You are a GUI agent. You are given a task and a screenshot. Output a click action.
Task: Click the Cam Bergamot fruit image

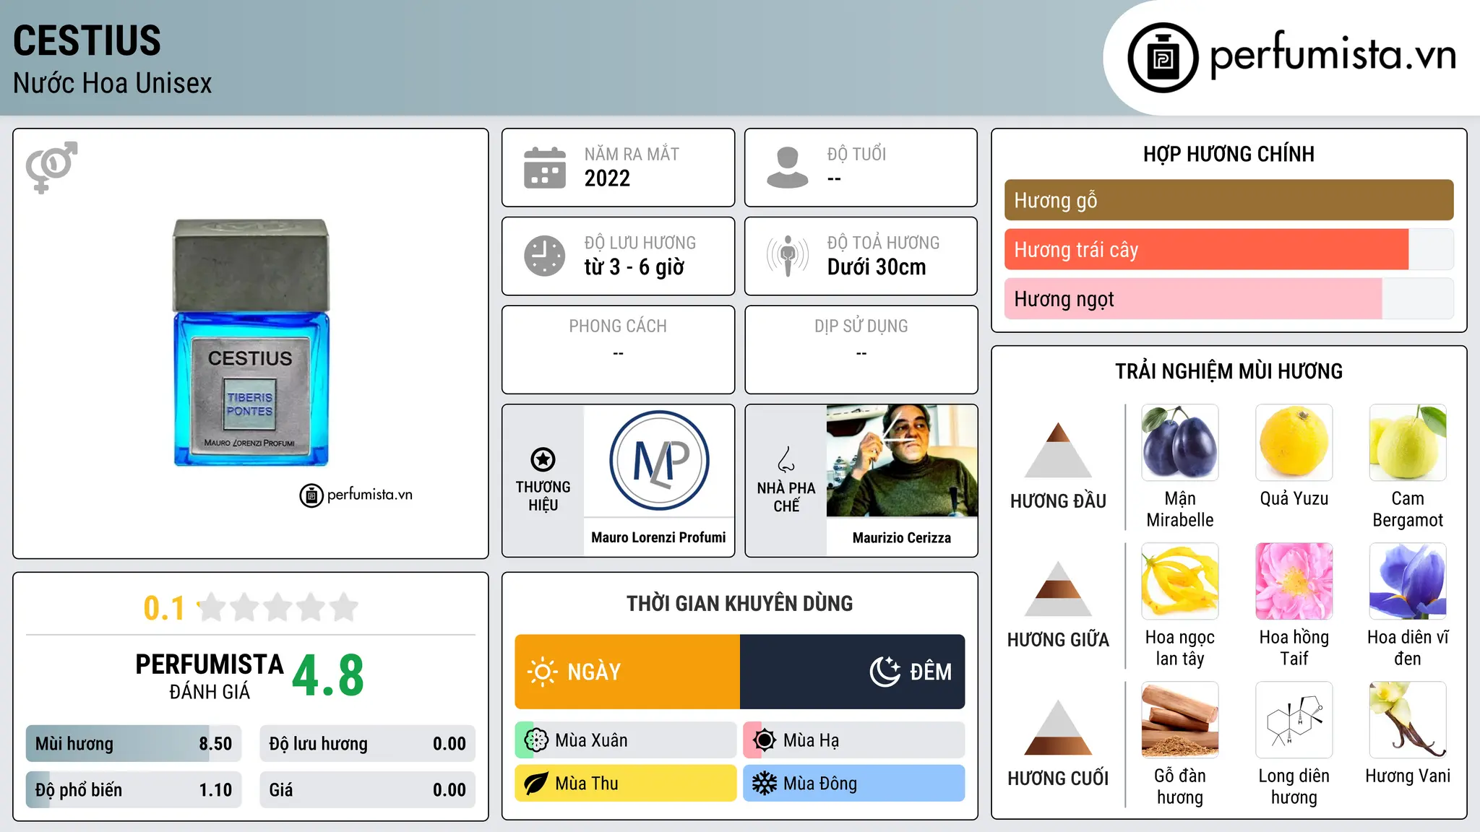tap(1408, 443)
